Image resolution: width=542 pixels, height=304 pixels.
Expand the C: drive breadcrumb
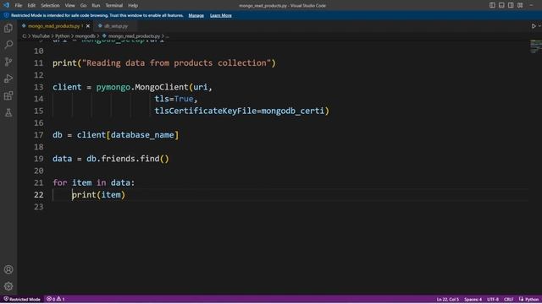(25, 35)
